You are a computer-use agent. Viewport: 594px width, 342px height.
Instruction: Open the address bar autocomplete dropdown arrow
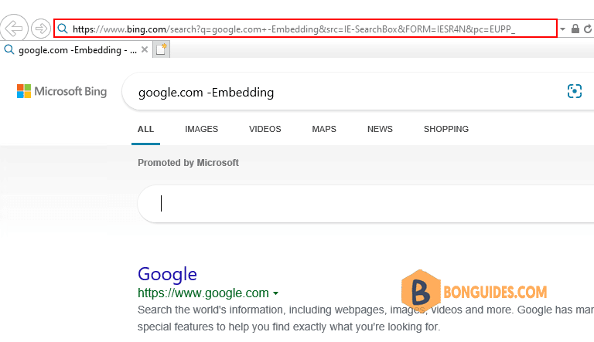coord(562,29)
